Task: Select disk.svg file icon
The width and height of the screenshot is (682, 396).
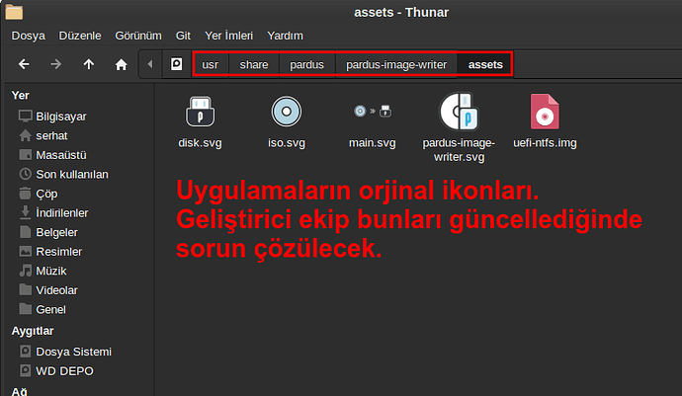Action: point(200,112)
